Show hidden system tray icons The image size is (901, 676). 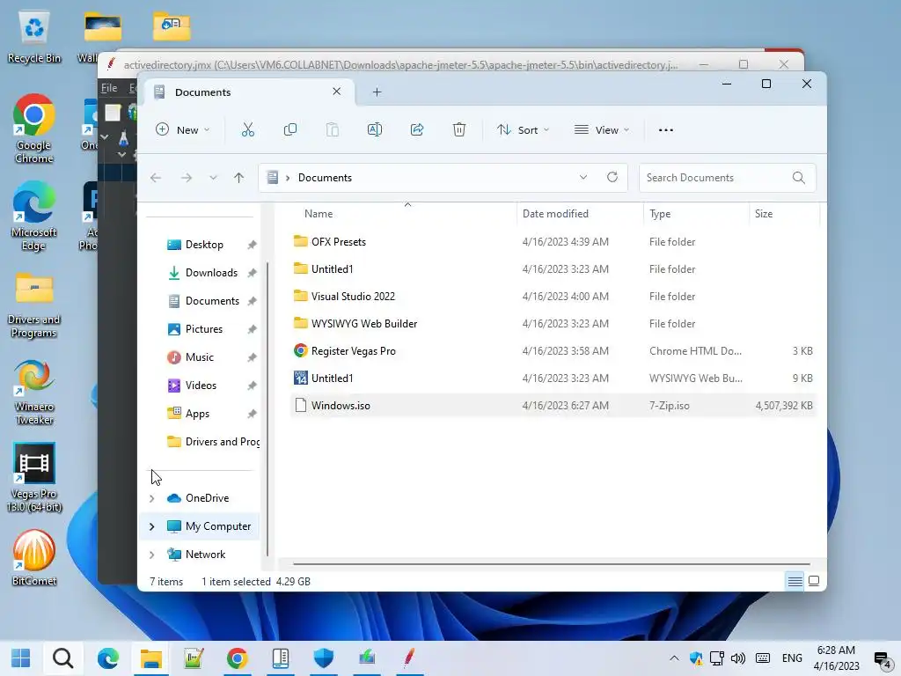(x=675, y=658)
